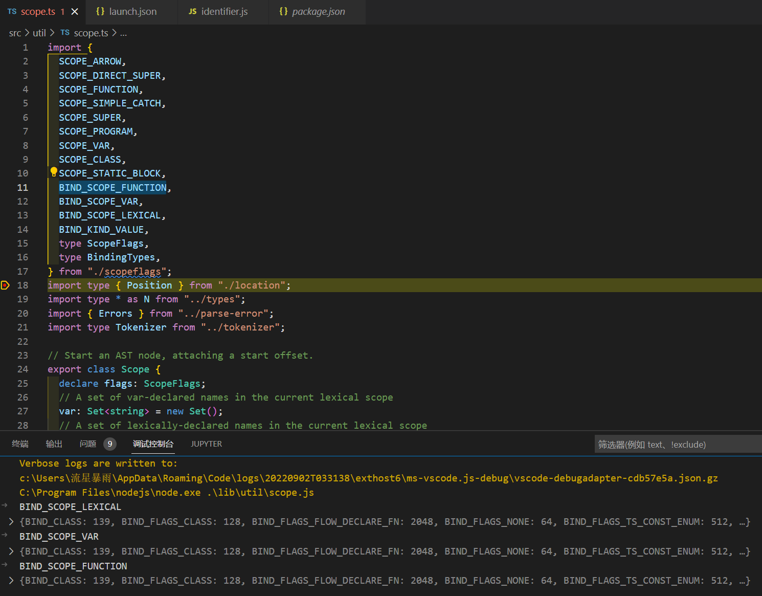Click the "./scopeflags" import path on line 17
762x596 pixels.
(127, 272)
